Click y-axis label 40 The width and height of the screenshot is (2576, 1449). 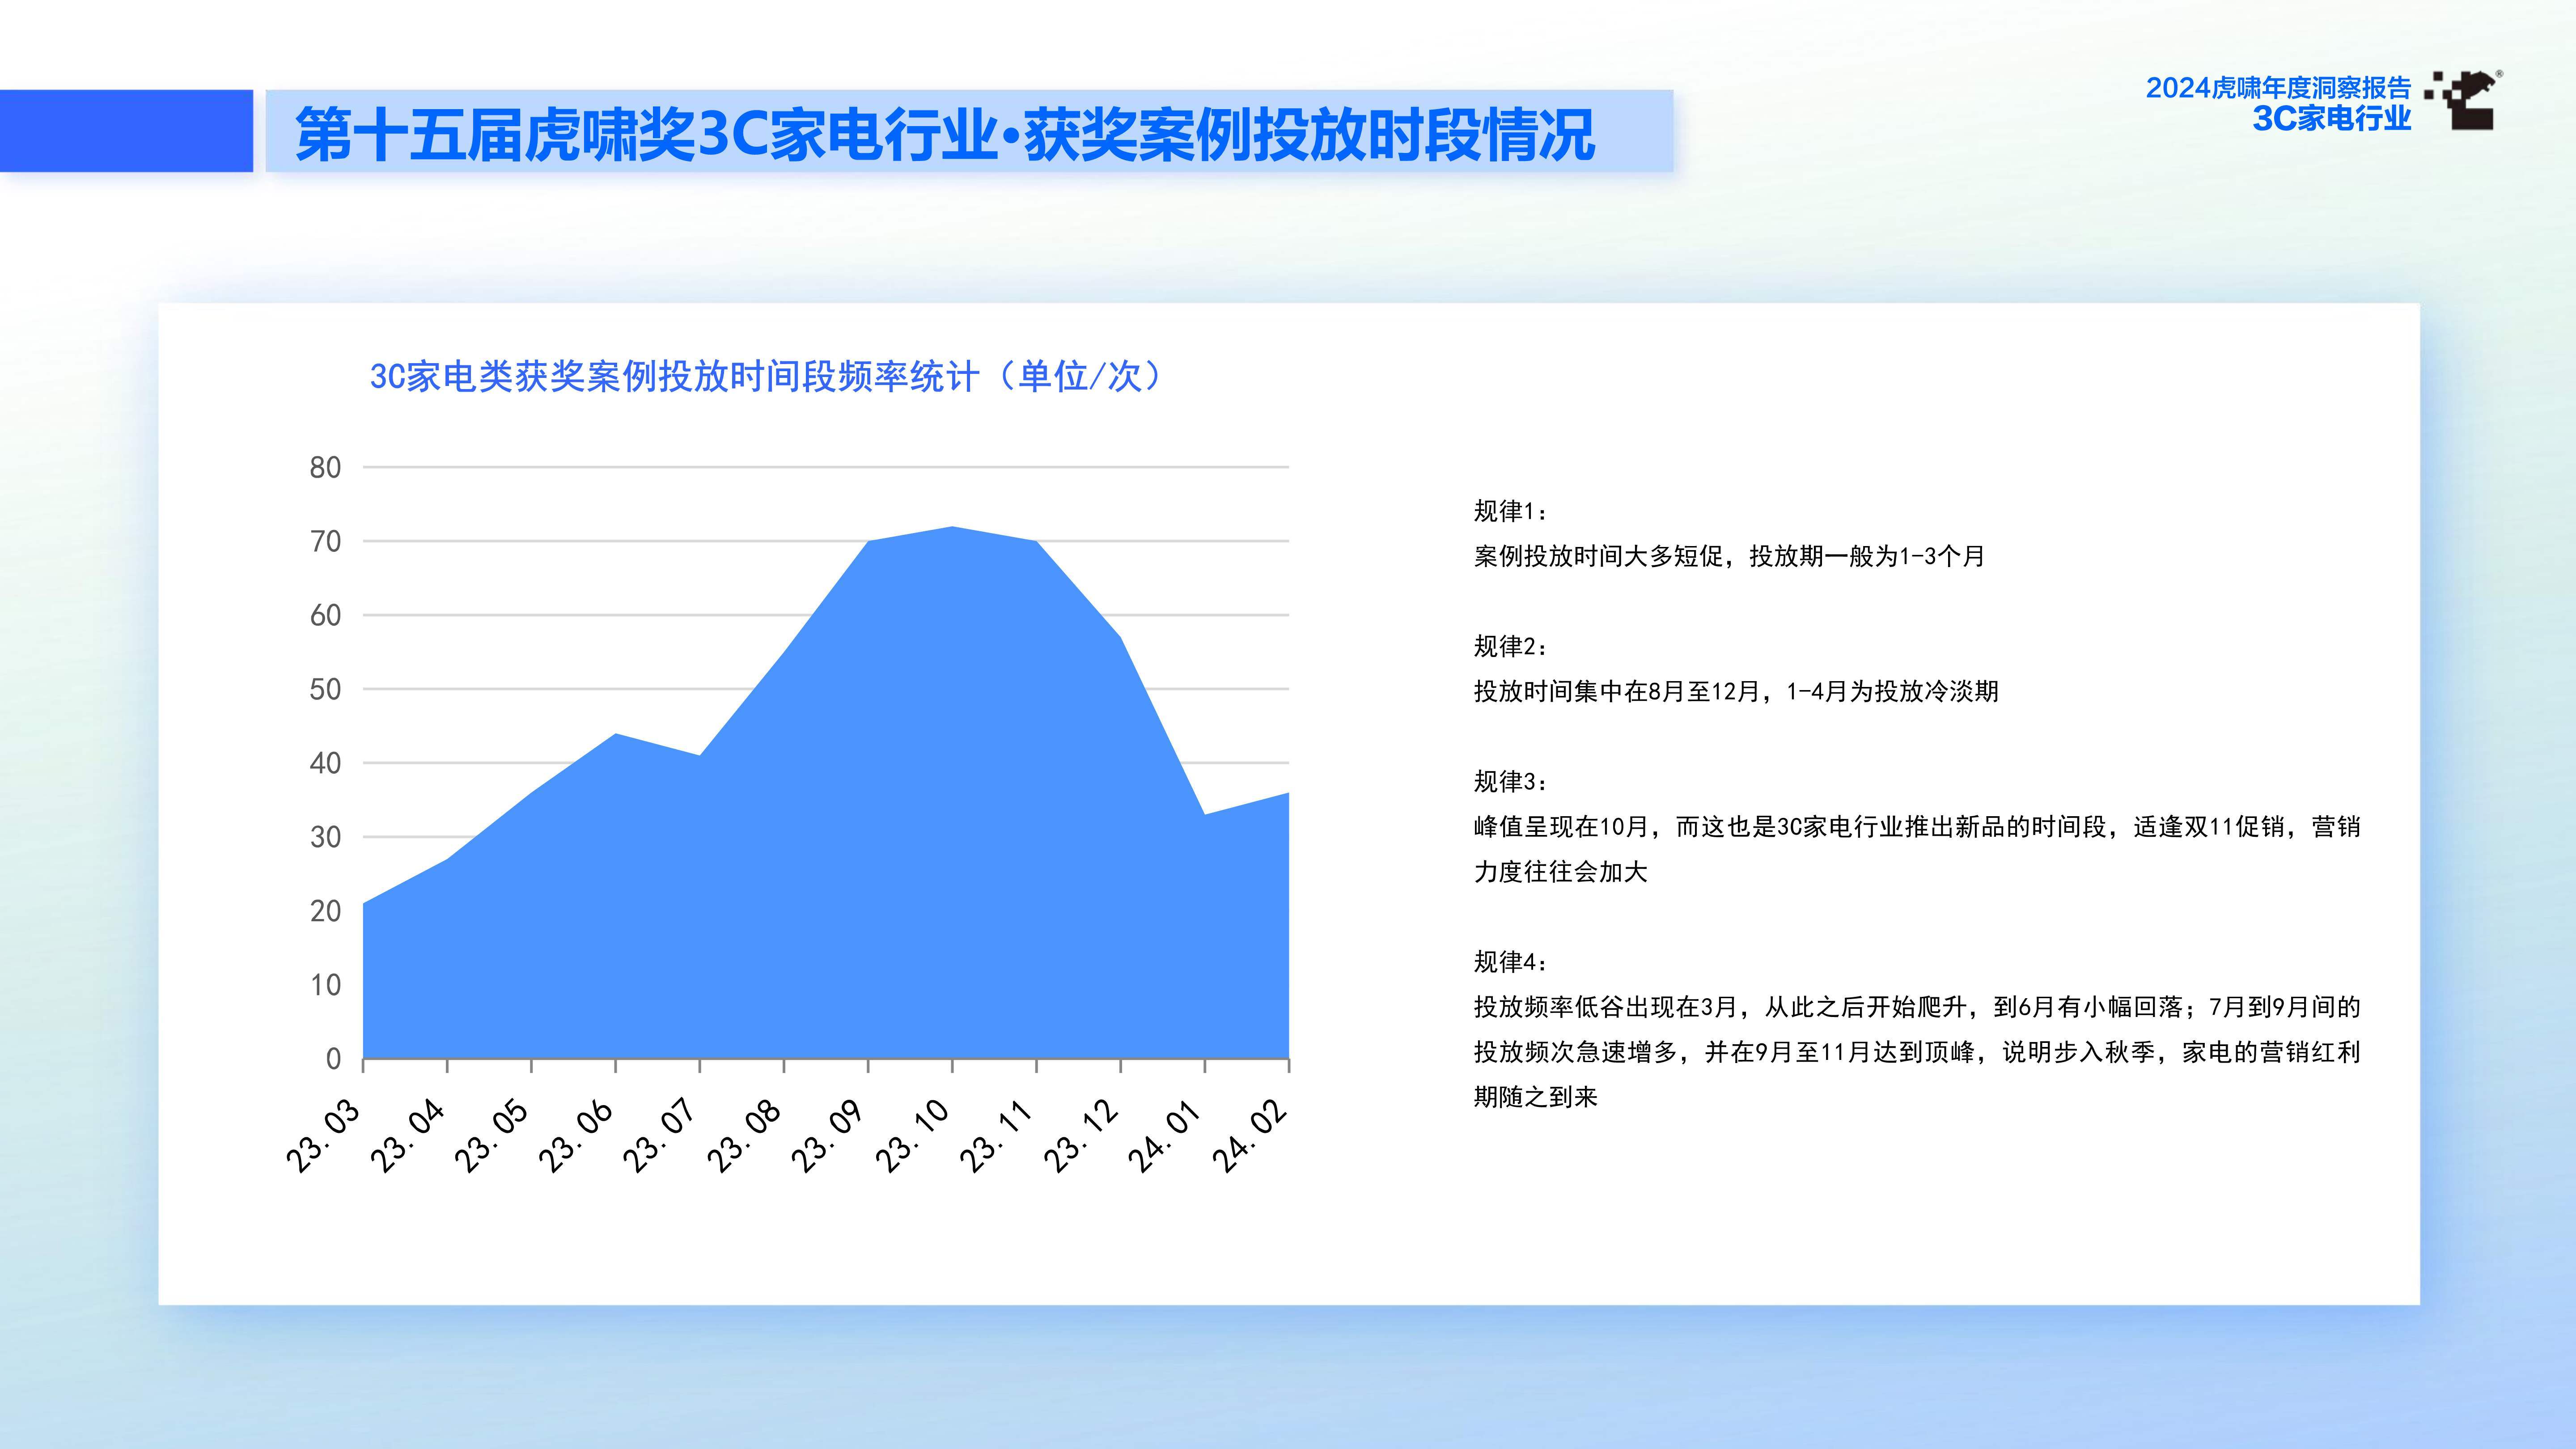pos(325,763)
